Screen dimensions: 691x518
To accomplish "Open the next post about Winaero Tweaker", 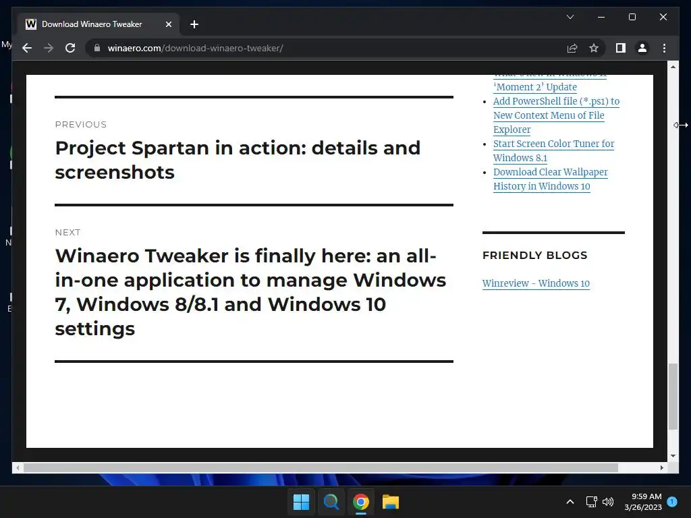I will (251, 292).
